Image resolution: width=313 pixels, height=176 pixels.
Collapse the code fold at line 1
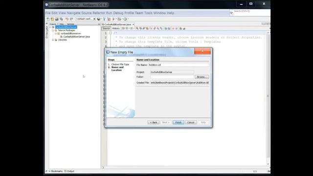point(111,33)
